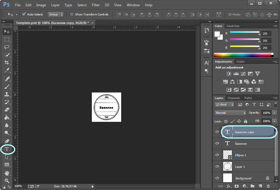This screenshot has width=280, height=190.
Task: Hide the Ellipse 1 layer
Action: pos(217,155)
